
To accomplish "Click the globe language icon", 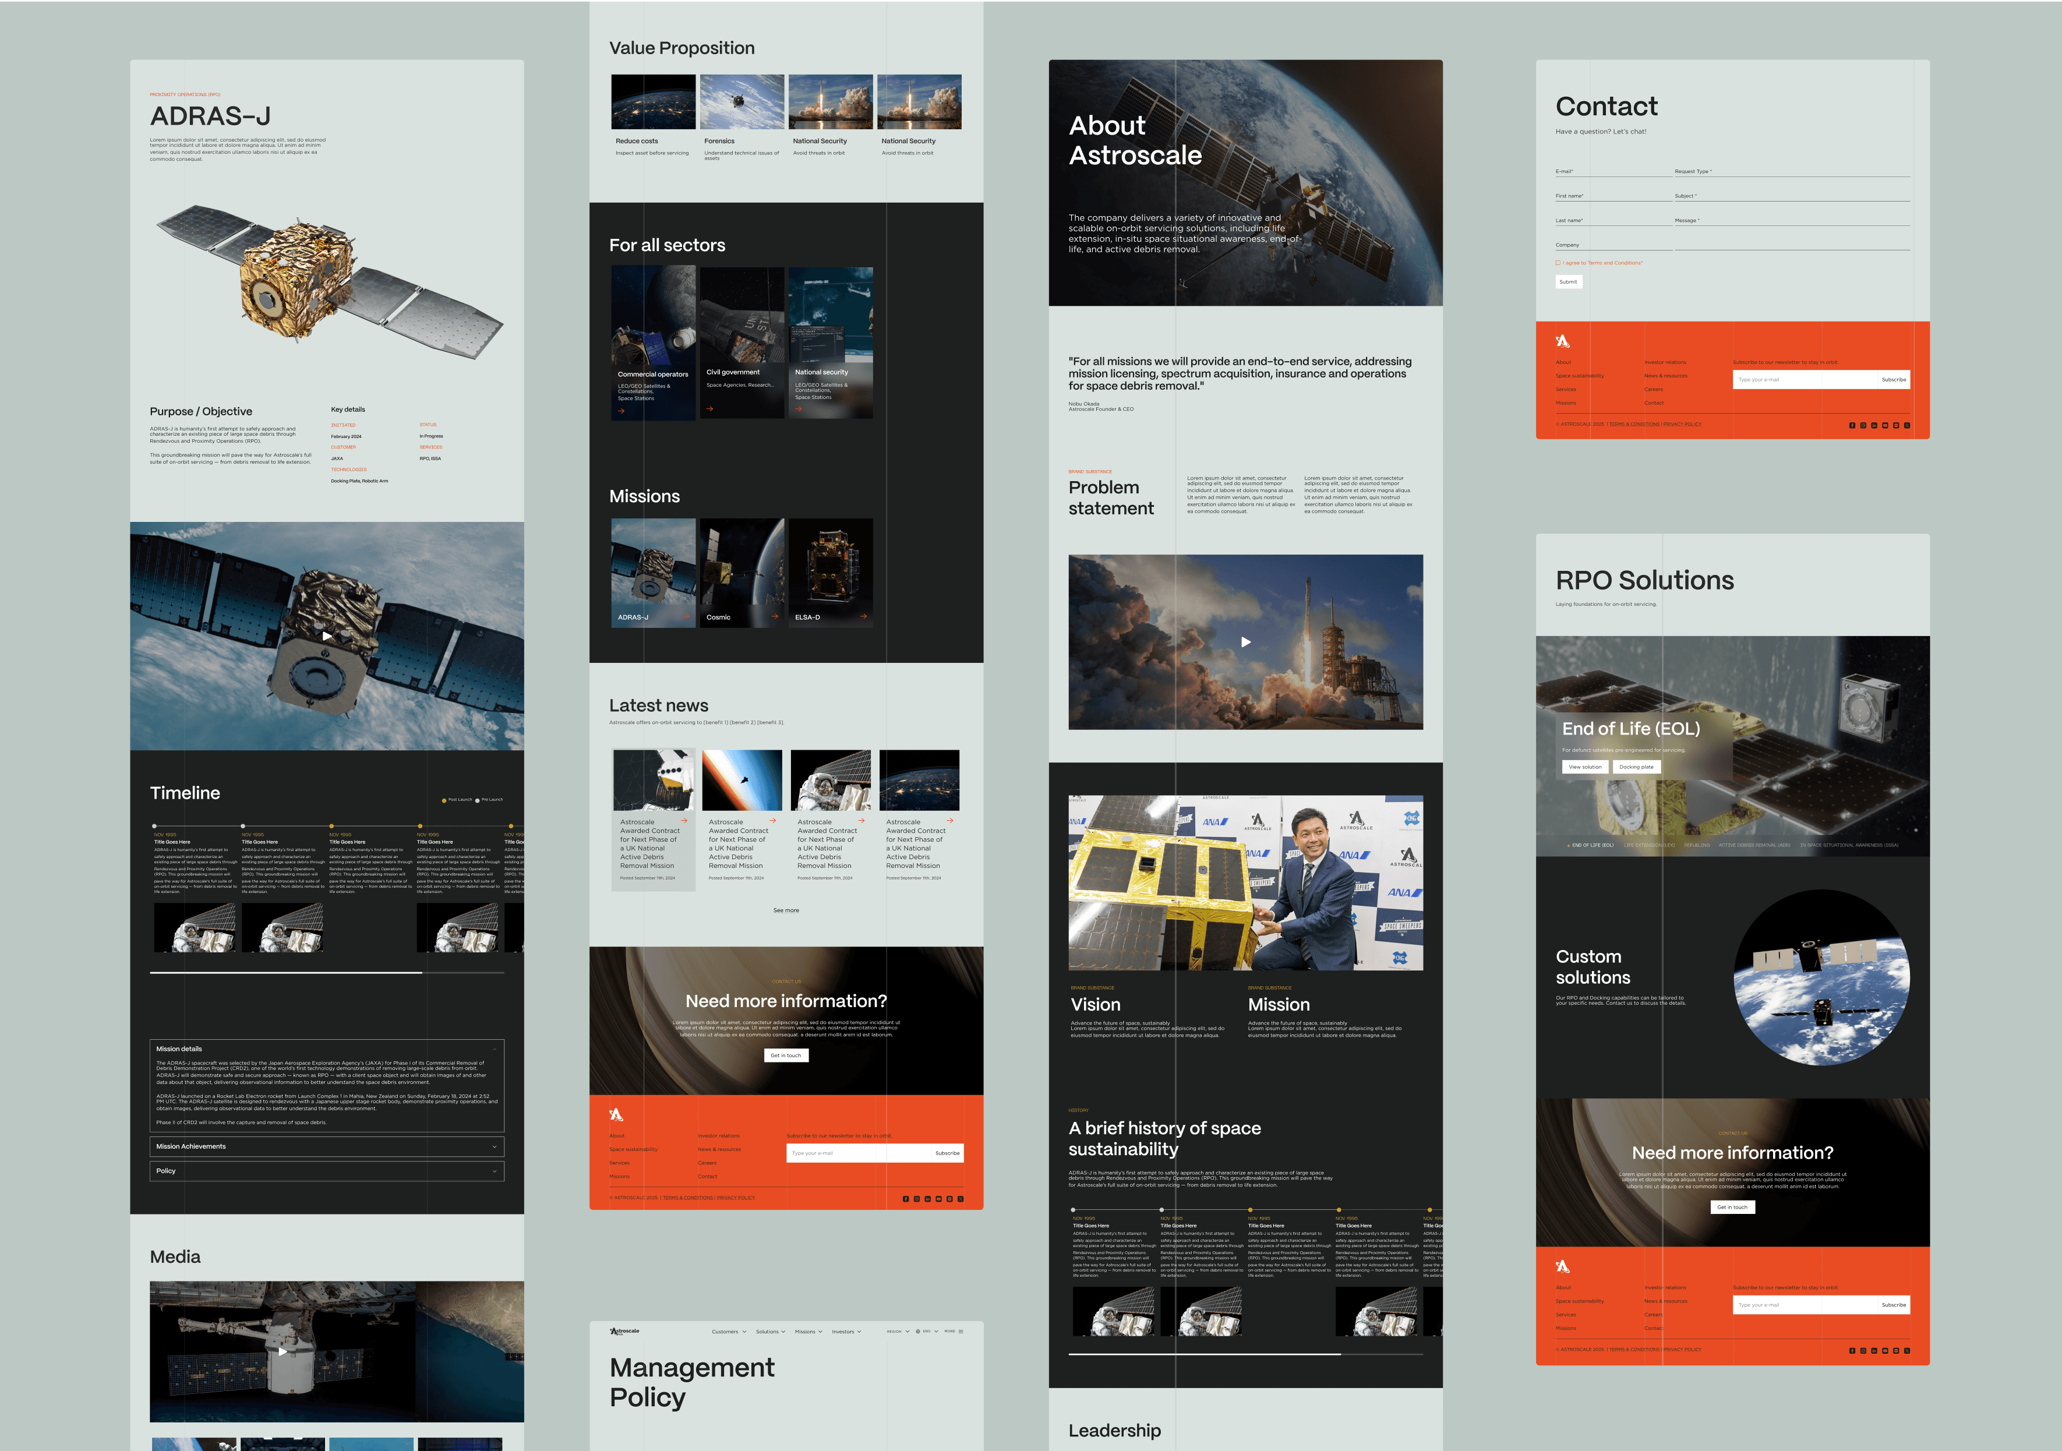I will [x=917, y=1332].
